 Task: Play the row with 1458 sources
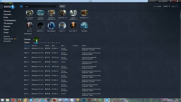32,53
